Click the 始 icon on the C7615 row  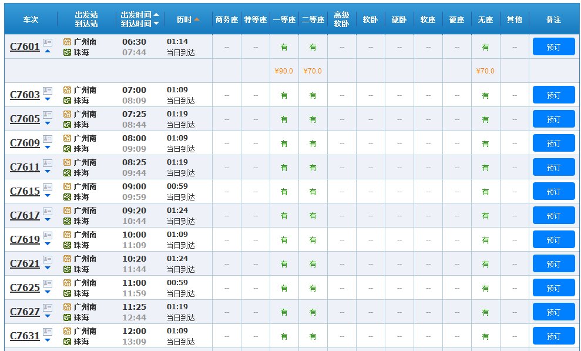66,187
